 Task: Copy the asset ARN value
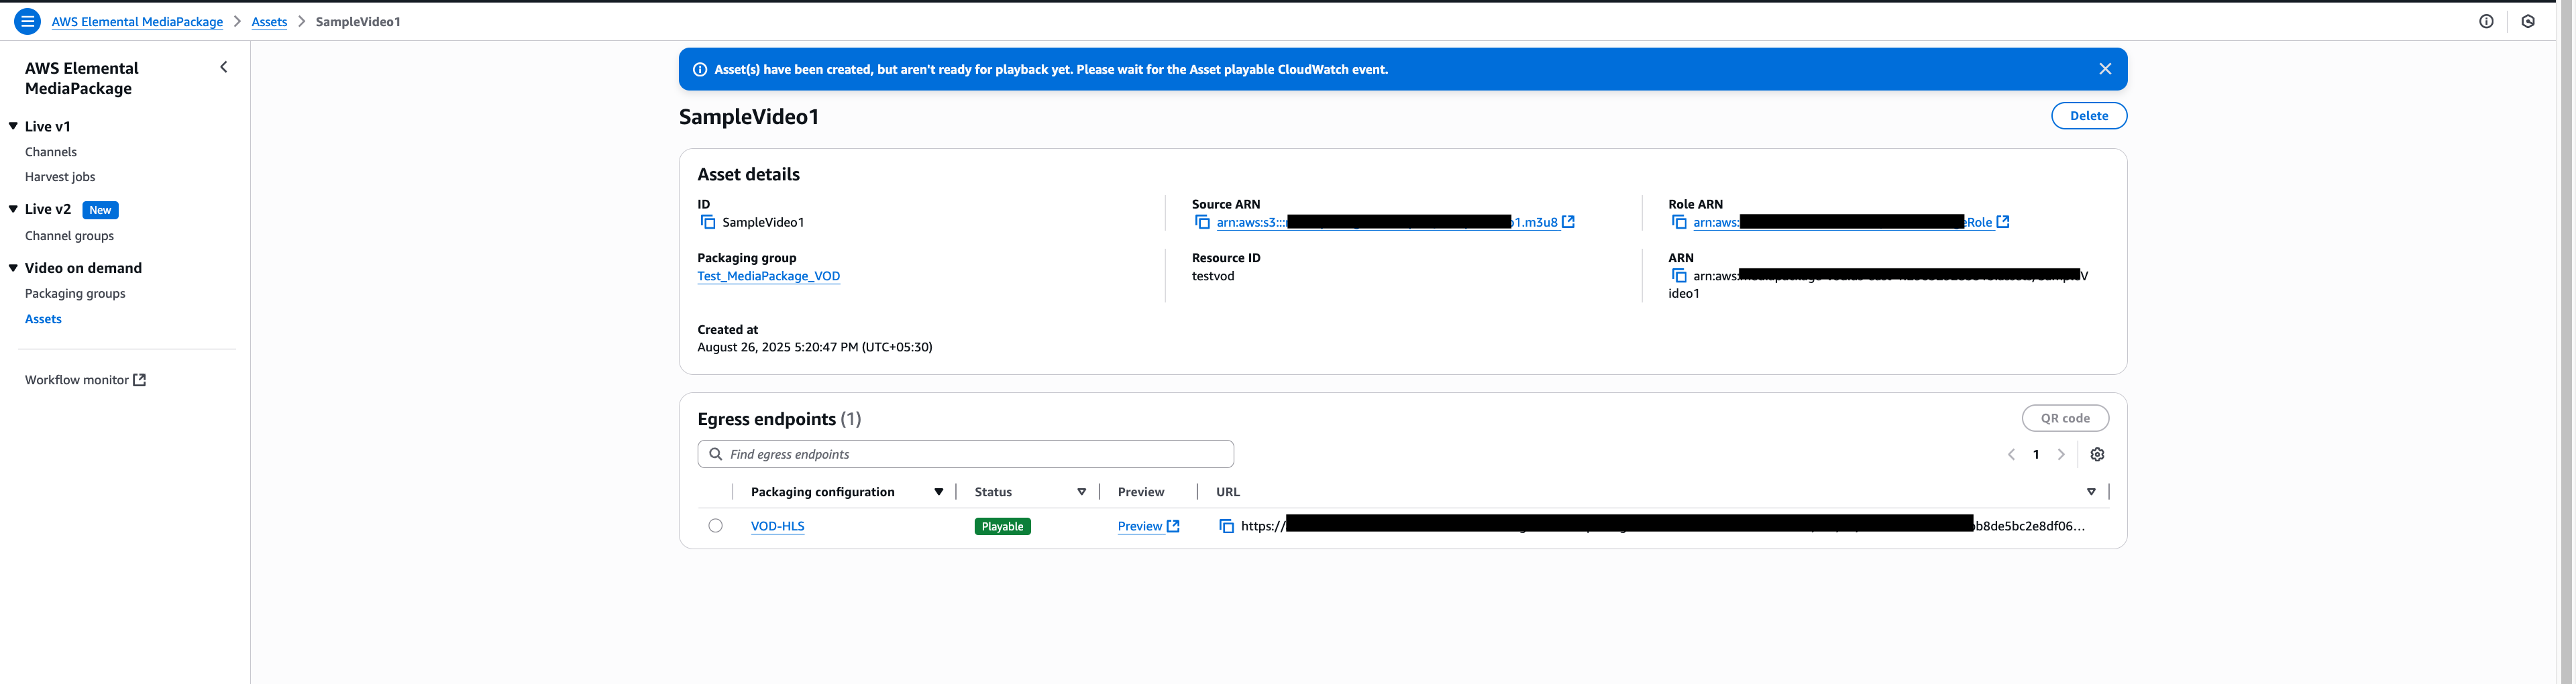click(1679, 276)
